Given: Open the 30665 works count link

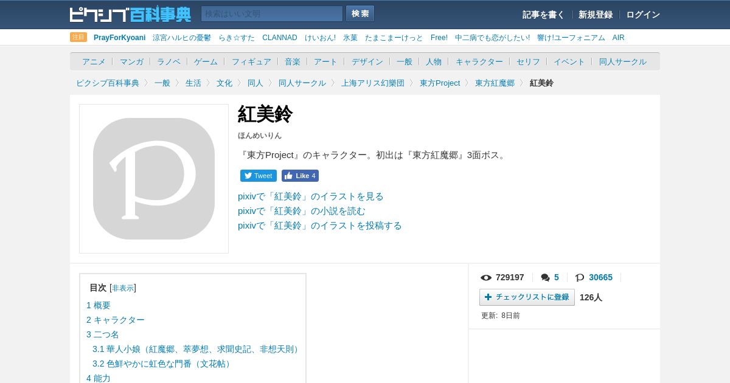Looking at the screenshot, I should (600, 277).
